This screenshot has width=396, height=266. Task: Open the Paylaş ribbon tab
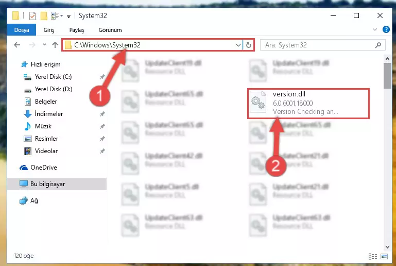click(x=77, y=30)
